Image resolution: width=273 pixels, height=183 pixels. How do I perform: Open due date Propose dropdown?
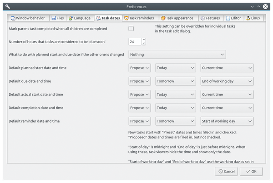click(140, 81)
